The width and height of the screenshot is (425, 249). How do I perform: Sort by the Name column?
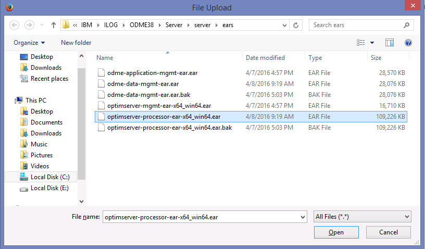[x=105, y=58]
